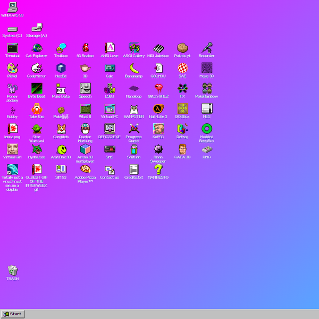Select the Maze 3D icon

click(x=207, y=68)
